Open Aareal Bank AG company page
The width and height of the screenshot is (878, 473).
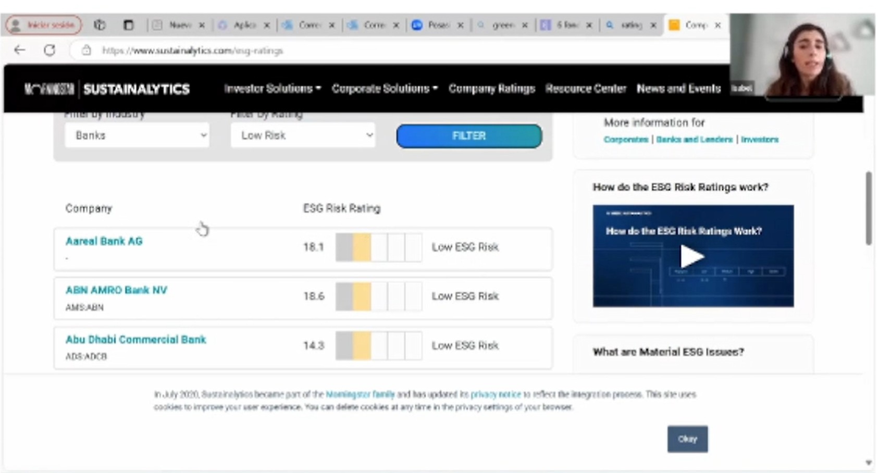point(104,241)
